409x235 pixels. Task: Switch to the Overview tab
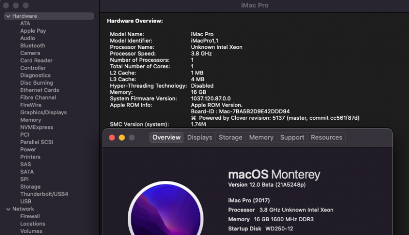point(167,137)
